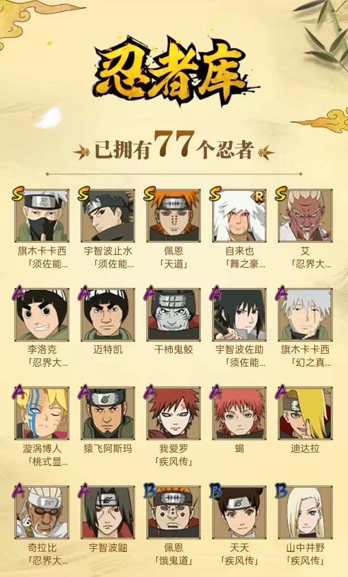Click the R badge on 自来也's portrait

pyautogui.click(x=258, y=198)
